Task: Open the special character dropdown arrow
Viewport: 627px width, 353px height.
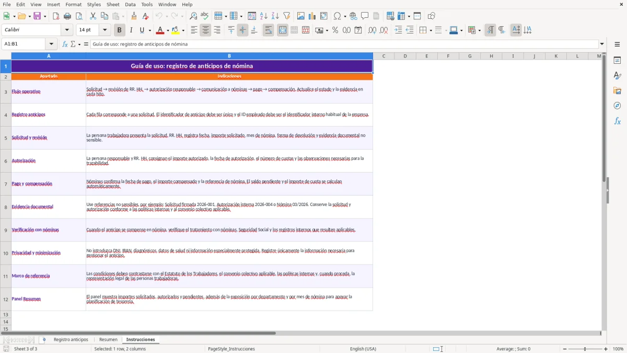Action: (344, 16)
